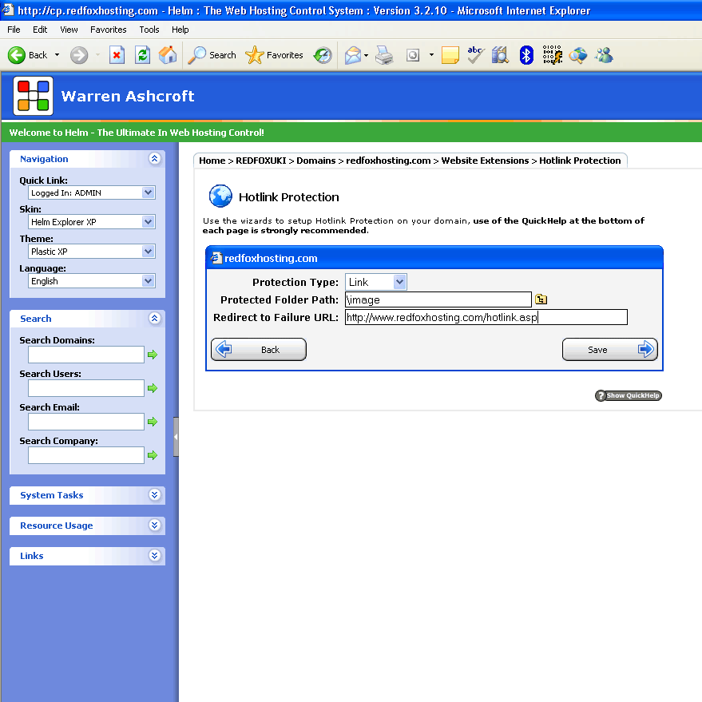Screen dimensions: 702x702
Task: Click the green arrow next to Search Users
Action: click(153, 388)
